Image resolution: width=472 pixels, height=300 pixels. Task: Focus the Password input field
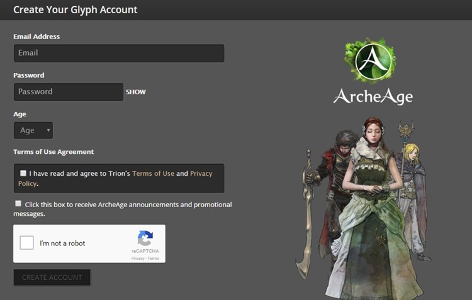tap(69, 92)
